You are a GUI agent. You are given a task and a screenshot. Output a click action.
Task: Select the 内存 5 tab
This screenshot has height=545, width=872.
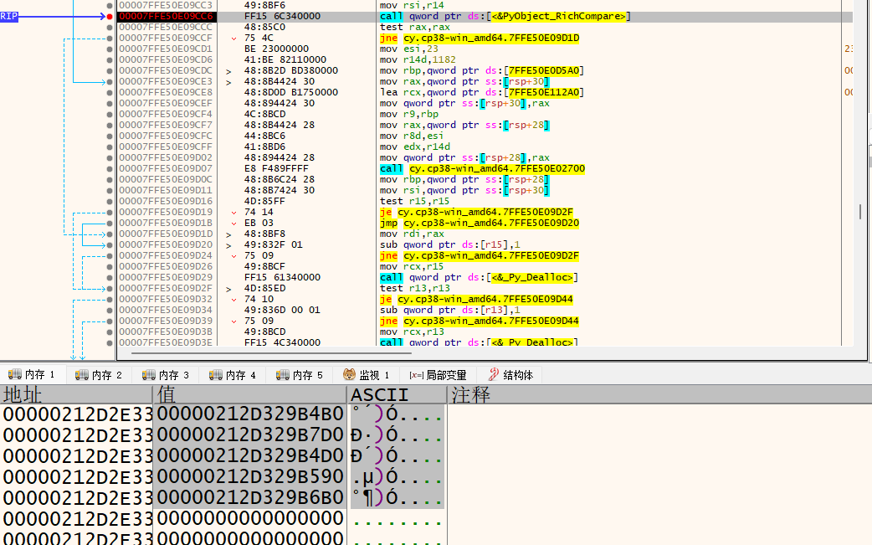pyautogui.click(x=300, y=375)
